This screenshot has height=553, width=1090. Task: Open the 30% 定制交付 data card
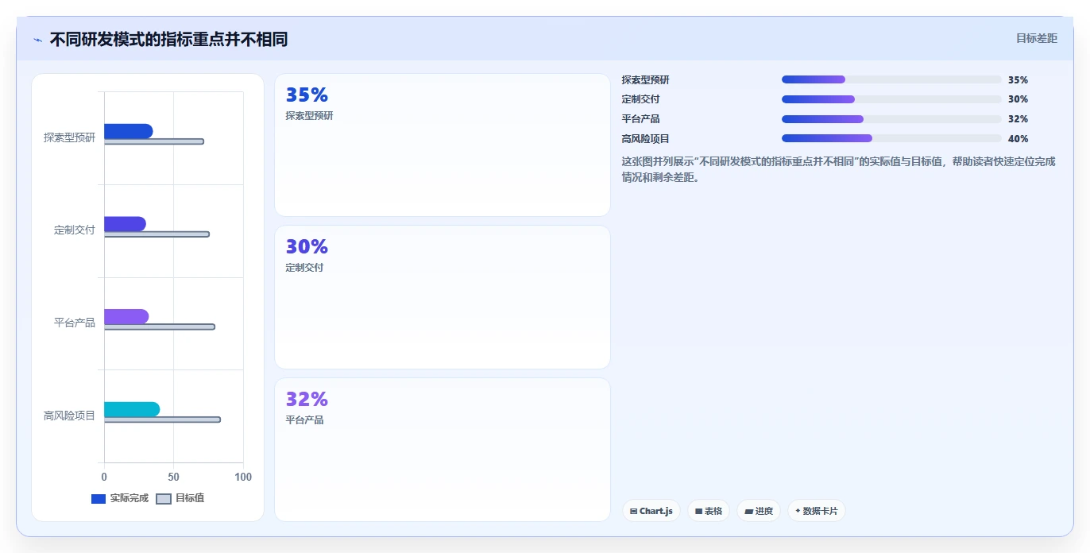tap(443, 297)
